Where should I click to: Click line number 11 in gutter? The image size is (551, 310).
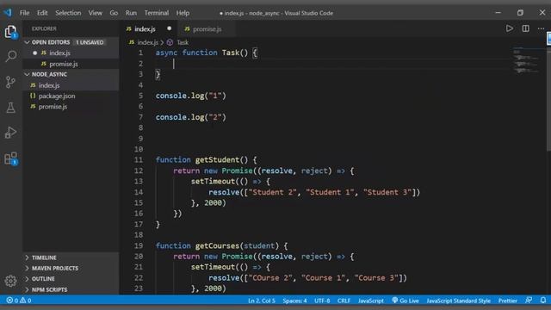click(x=139, y=159)
